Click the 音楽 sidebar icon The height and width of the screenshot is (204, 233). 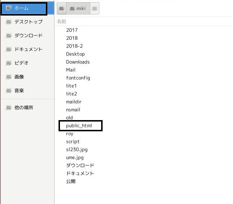point(9,90)
